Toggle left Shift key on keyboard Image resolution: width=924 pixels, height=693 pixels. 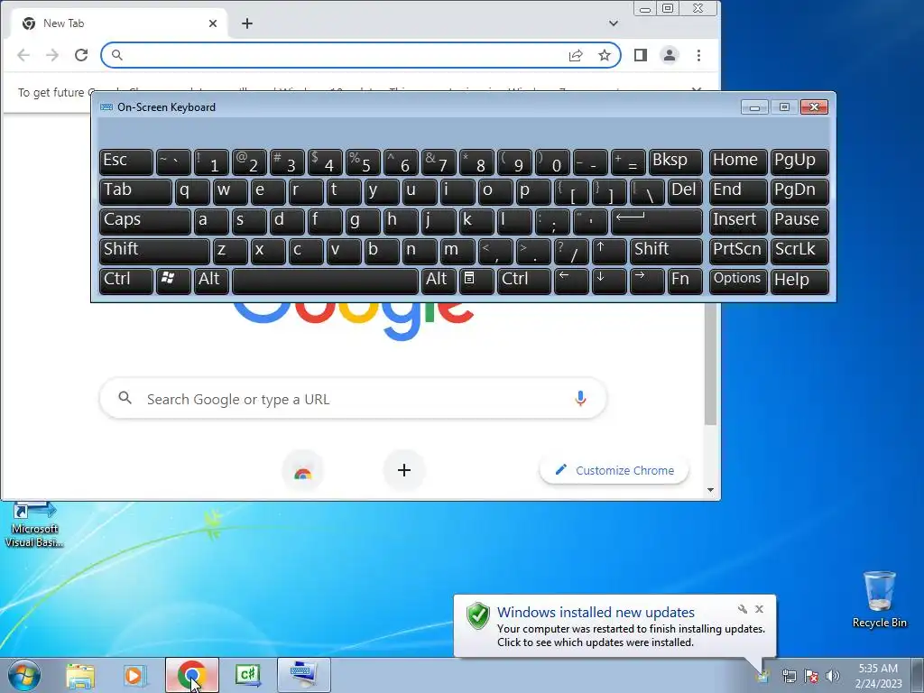(x=154, y=251)
